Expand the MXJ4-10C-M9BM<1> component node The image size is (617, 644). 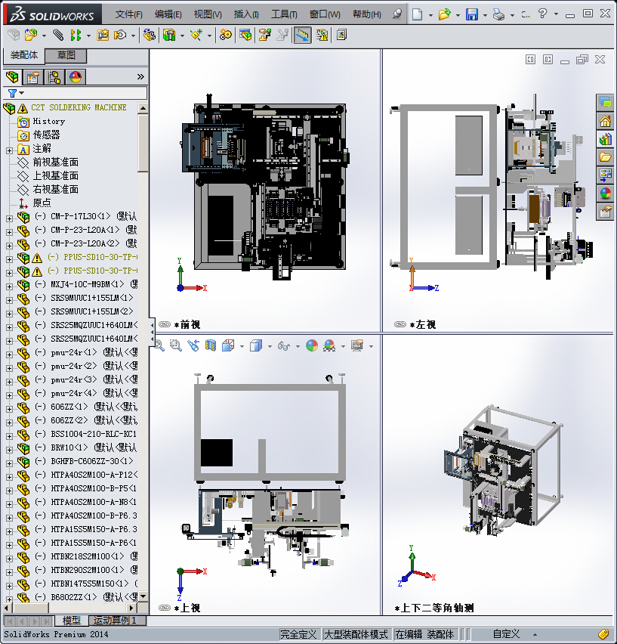pos(9,286)
